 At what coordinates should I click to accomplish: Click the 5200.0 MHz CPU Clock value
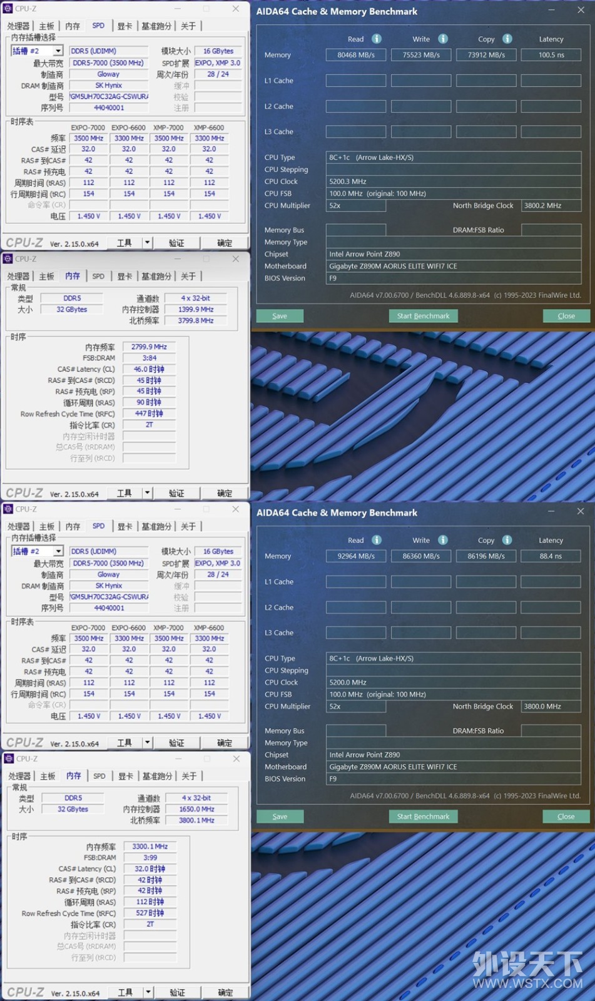[x=454, y=683]
